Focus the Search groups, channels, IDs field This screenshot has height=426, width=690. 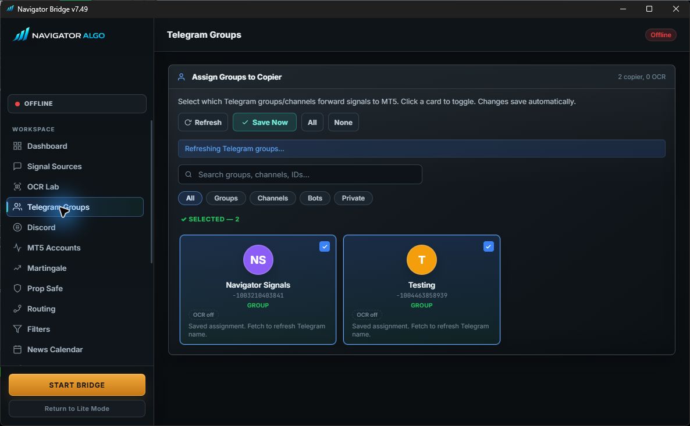(x=300, y=174)
